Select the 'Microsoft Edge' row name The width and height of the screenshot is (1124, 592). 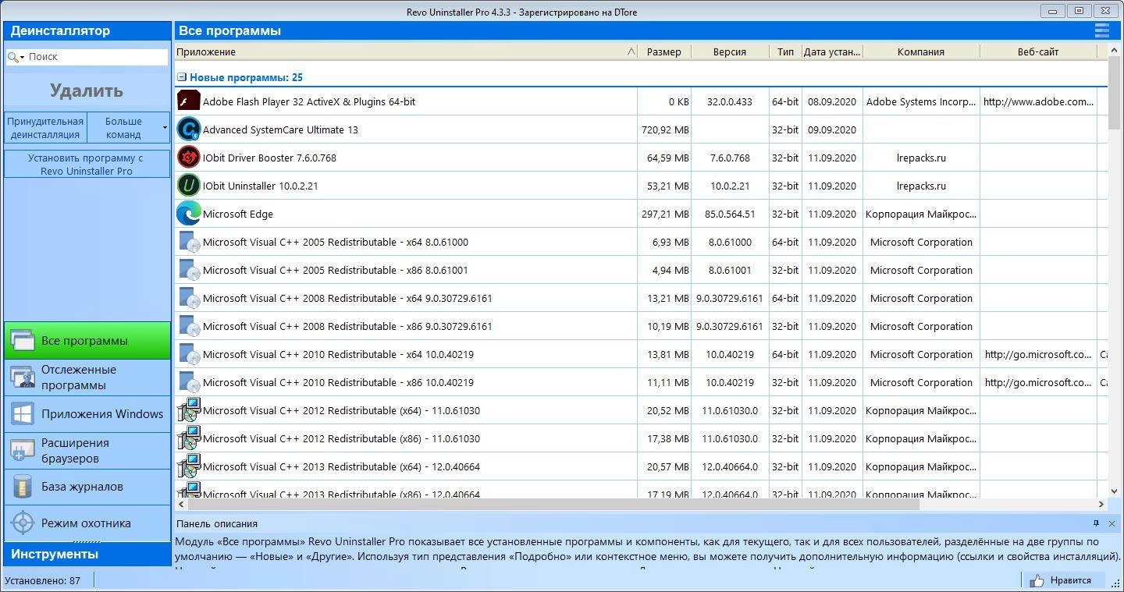[x=237, y=214]
